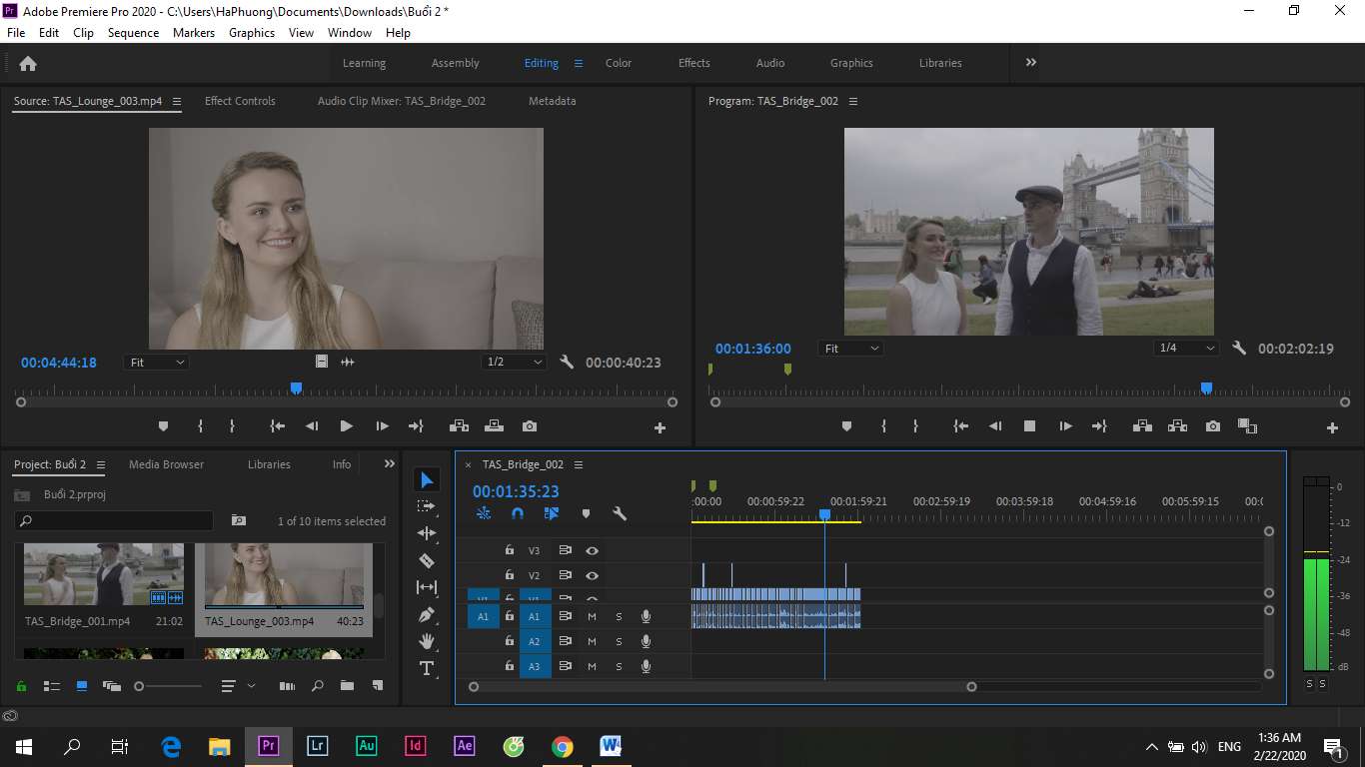Viewport: 1365px width, 767px height.
Task: Show more Project panel tabs
Action: click(x=390, y=463)
